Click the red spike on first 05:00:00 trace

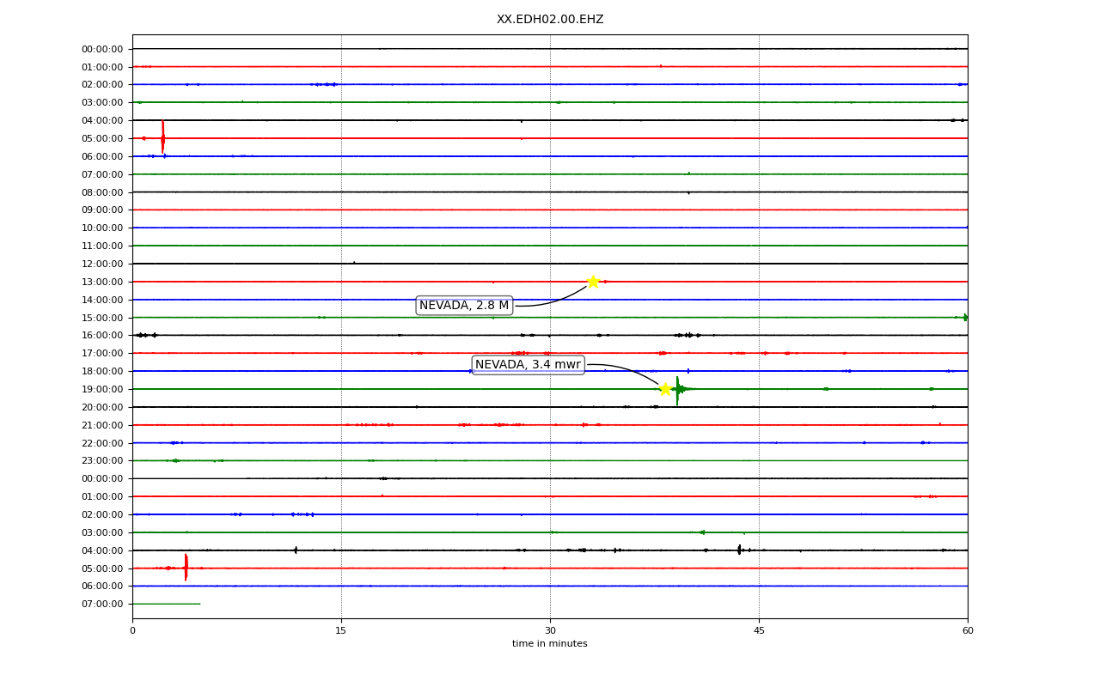click(162, 137)
